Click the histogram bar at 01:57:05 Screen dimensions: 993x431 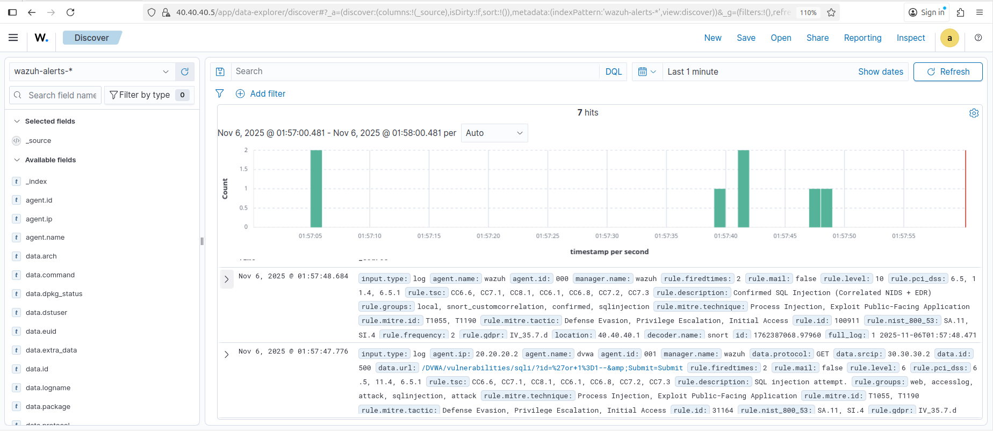[316, 189]
